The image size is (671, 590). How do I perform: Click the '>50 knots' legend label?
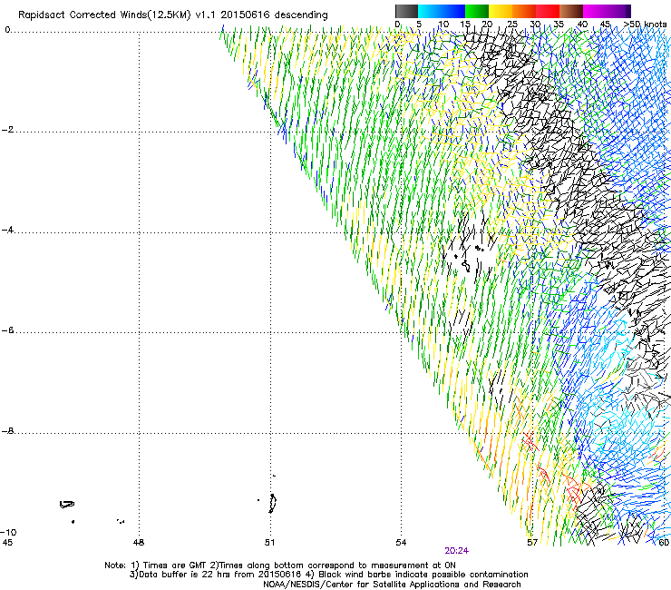pyautogui.click(x=645, y=25)
